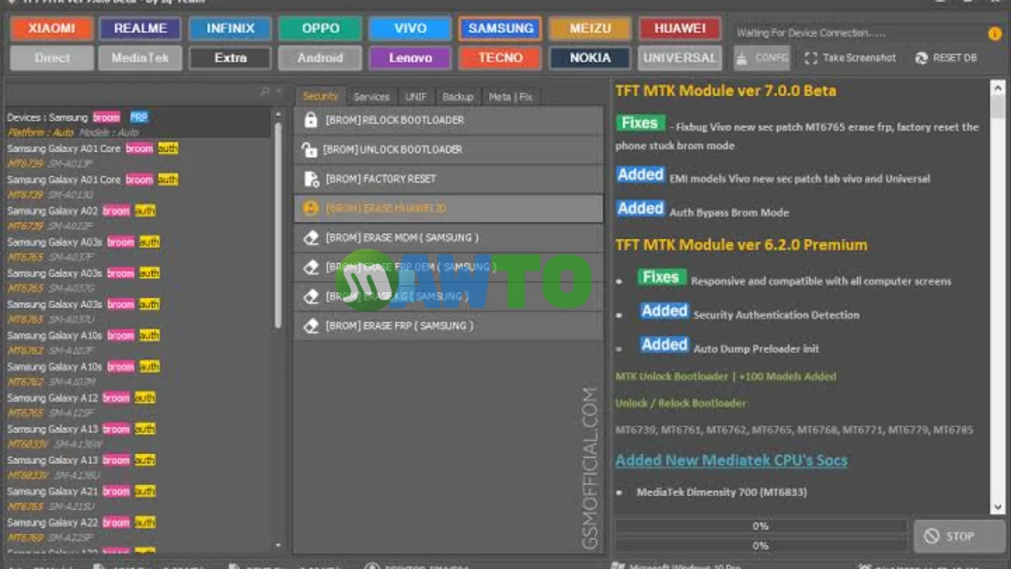Click device list scroll-down arrow

coord(278,545)
